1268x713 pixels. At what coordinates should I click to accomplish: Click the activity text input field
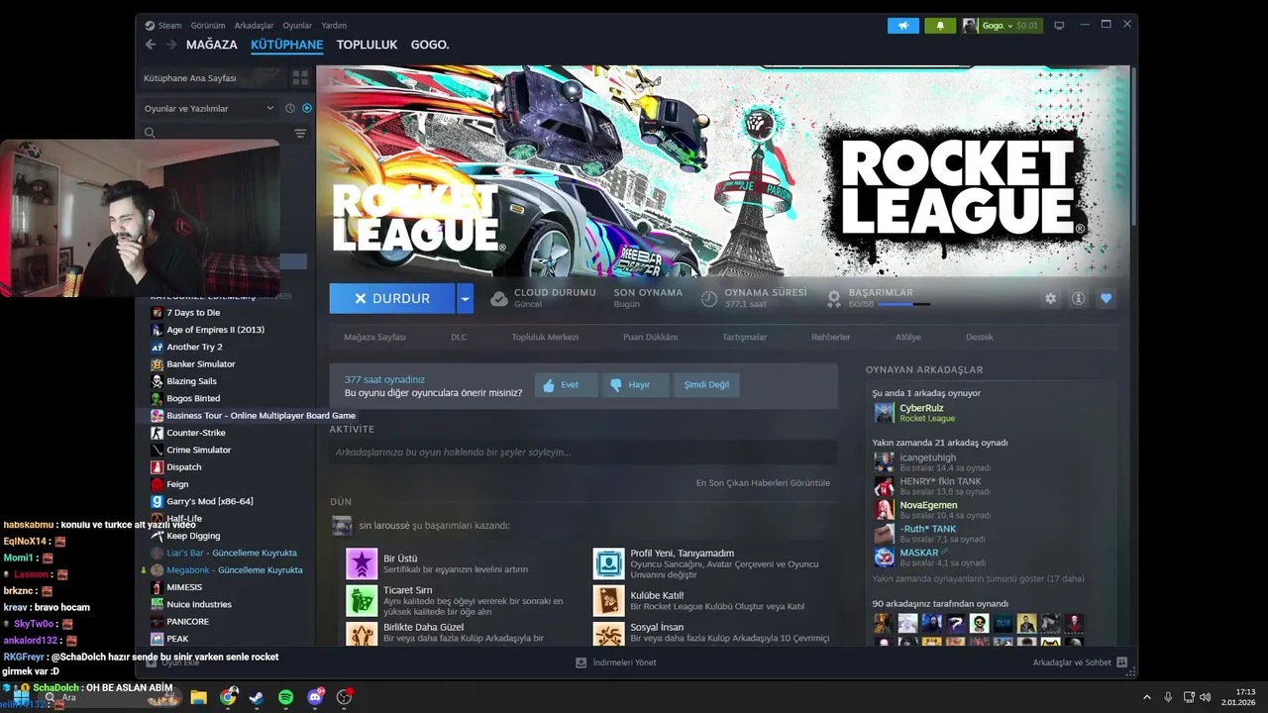[583, 453]
